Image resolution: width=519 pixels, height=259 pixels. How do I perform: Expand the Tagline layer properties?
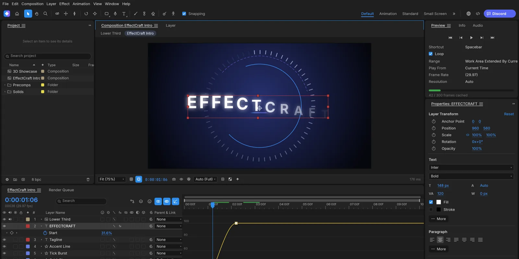[42, 240]
